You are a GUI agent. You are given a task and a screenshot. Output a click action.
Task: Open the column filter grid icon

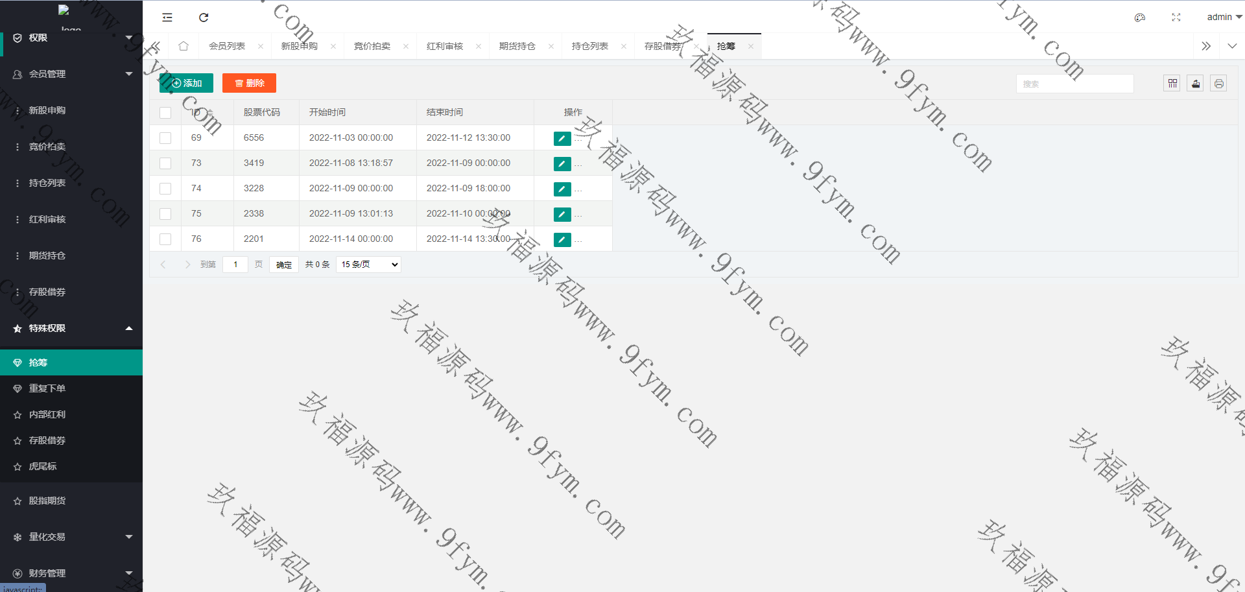point(1172,84)
